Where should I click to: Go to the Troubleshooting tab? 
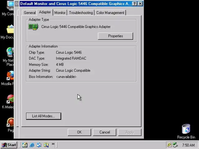point(81,13)
